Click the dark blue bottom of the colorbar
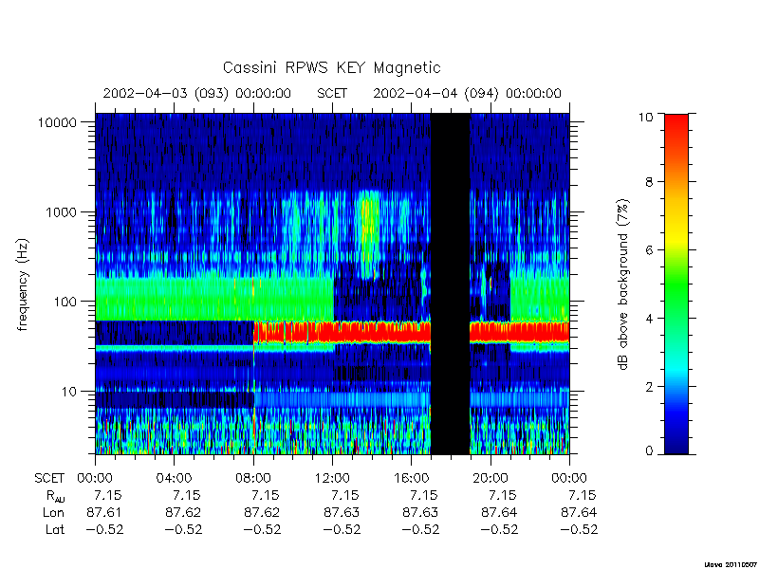The width and height of the screenshot is (759, 569). tap(676, 443)
